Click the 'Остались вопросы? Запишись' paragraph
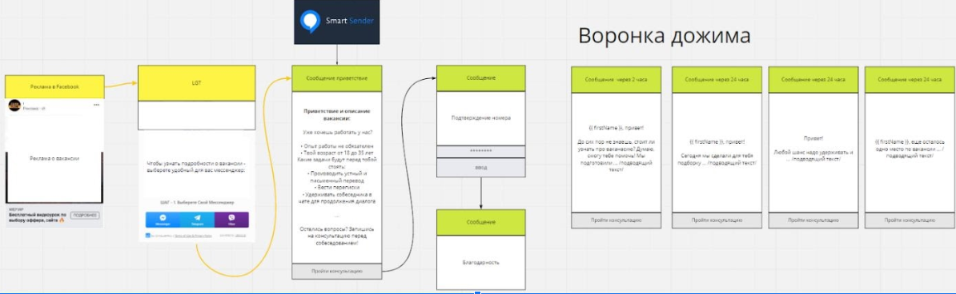956x294 pixels. point(336,236)
